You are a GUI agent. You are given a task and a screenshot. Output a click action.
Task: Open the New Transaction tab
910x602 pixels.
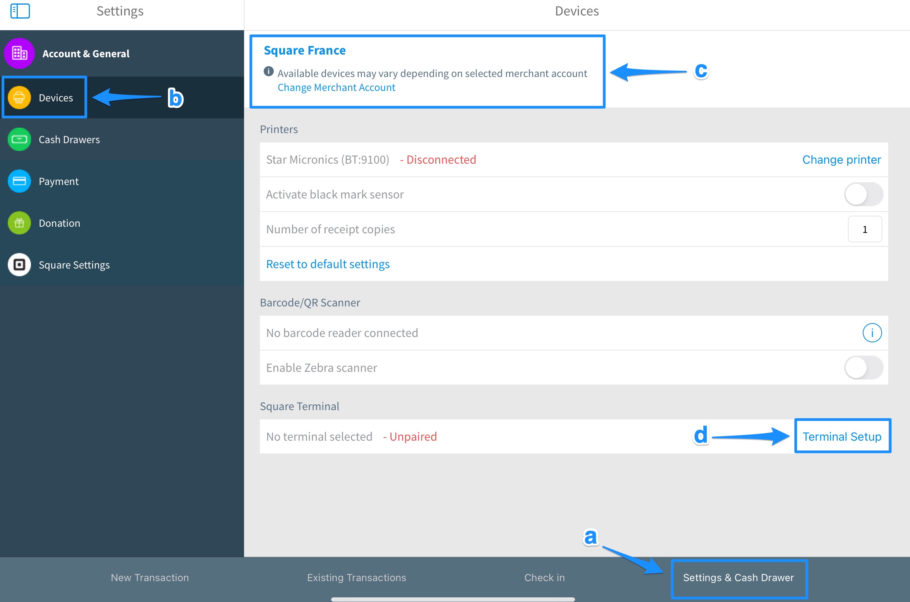click(x=150, y=578)
